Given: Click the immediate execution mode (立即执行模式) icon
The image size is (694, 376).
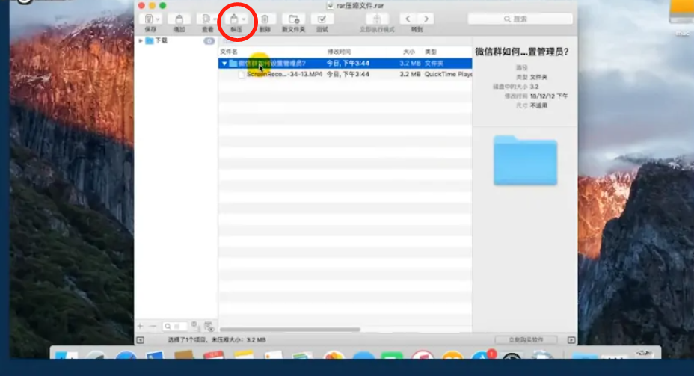Looking at the screenshot, I should click(x=377, y=19).
